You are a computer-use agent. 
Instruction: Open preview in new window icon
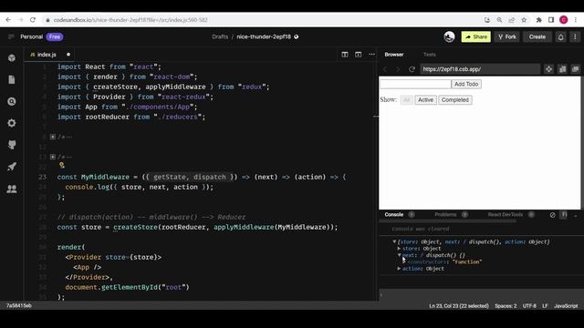coord(576,69)
